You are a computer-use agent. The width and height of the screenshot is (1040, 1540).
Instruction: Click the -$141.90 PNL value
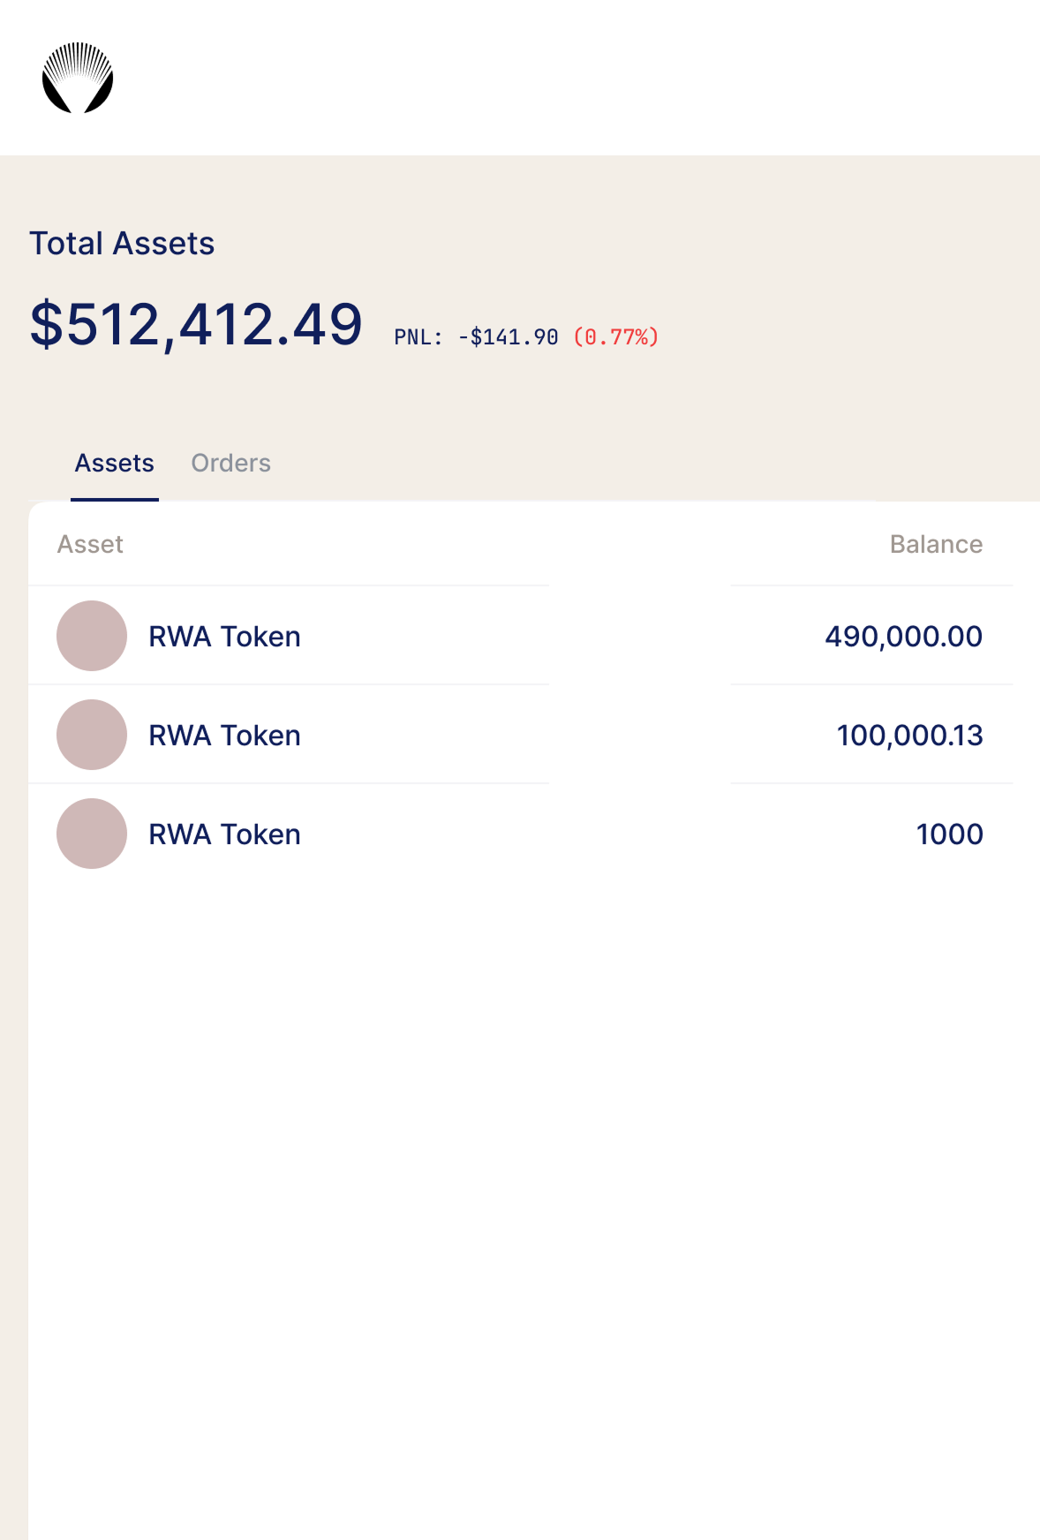click(508, 337)
